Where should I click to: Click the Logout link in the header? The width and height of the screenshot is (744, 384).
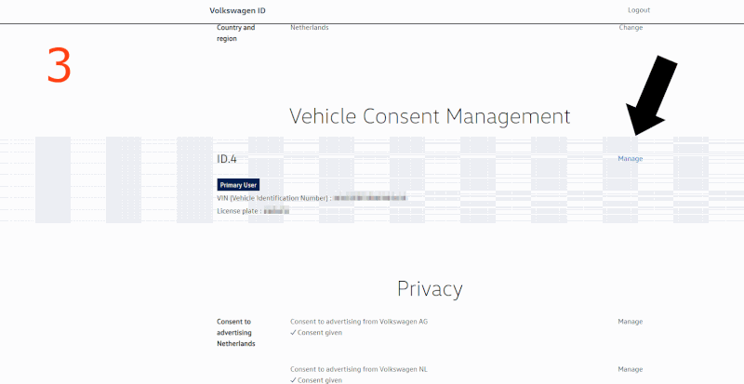[x=639, y=10]
